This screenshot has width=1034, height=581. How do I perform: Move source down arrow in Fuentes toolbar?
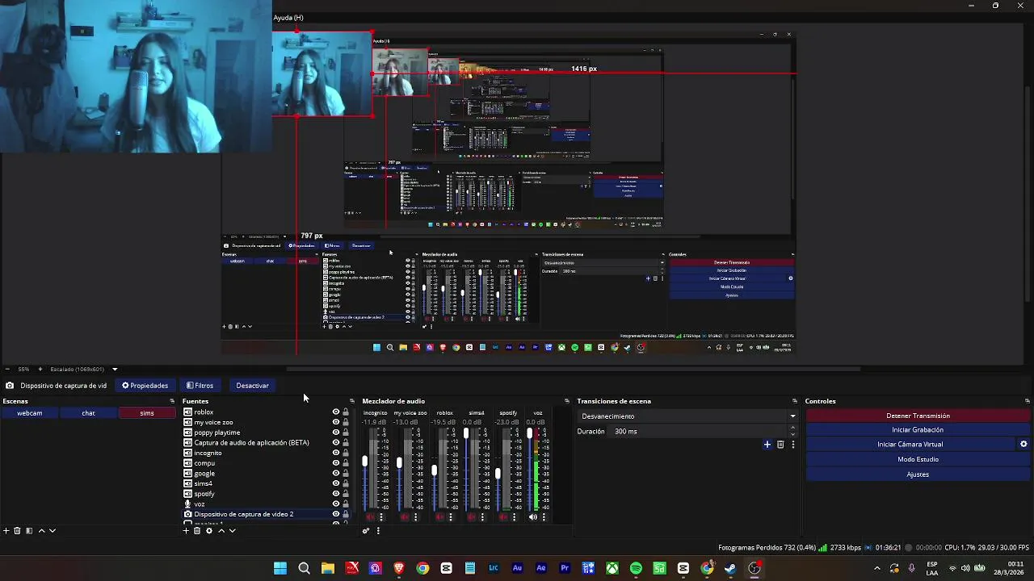(233, 531)
